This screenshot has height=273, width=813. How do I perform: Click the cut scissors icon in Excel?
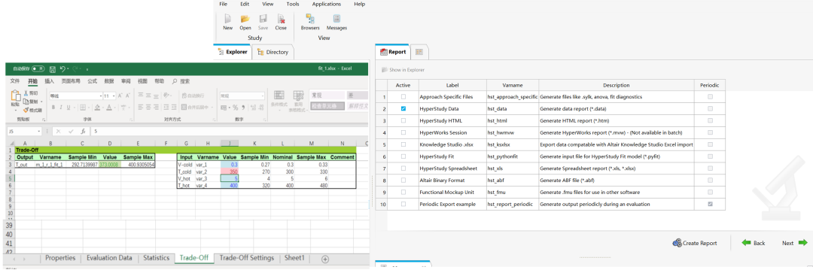[26, 93]
